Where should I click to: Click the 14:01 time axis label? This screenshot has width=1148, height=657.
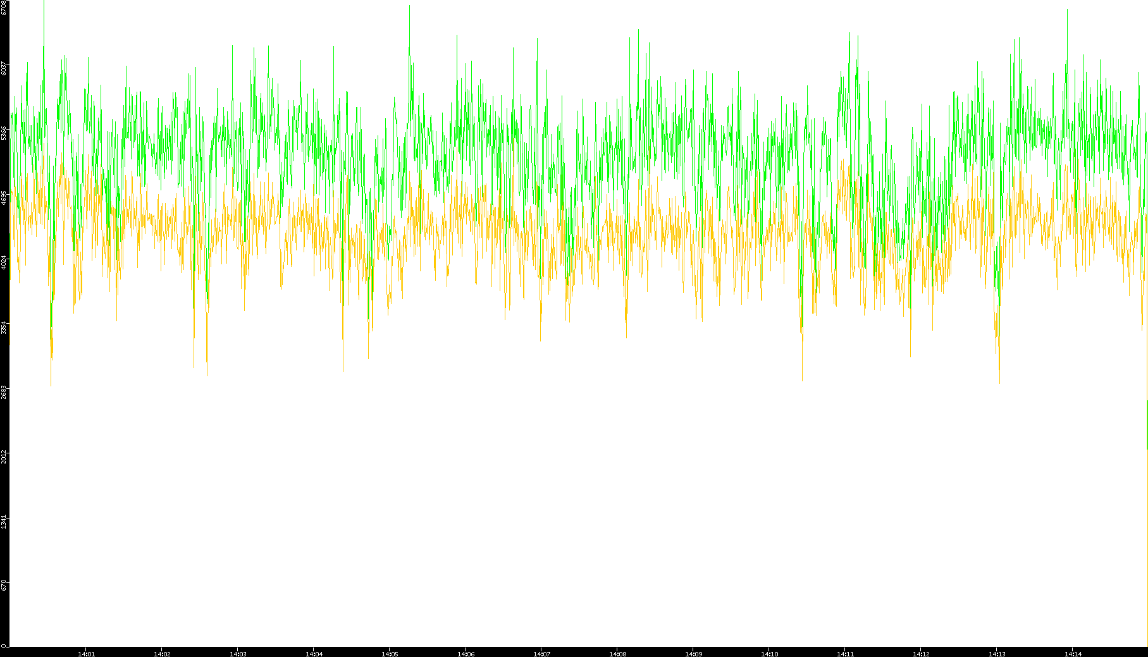[x=86, y=654]
